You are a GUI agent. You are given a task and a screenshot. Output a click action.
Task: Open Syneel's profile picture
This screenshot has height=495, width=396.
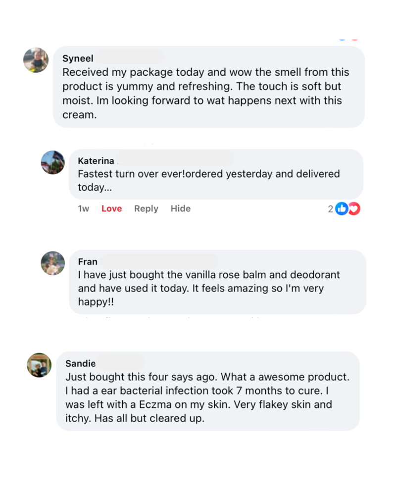[35, 60]
